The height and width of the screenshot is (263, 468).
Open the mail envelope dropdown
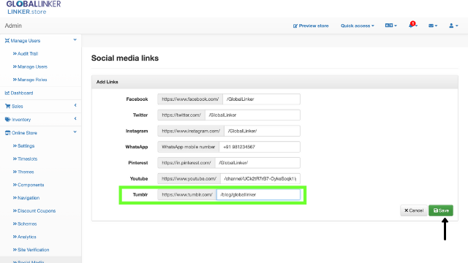(x=433, y=26)
